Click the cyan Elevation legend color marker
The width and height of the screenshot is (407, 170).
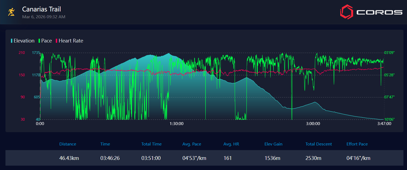12,41
